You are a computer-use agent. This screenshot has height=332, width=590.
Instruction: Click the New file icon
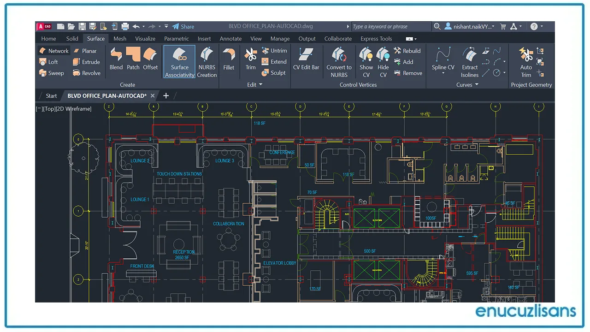pos(60,27)
